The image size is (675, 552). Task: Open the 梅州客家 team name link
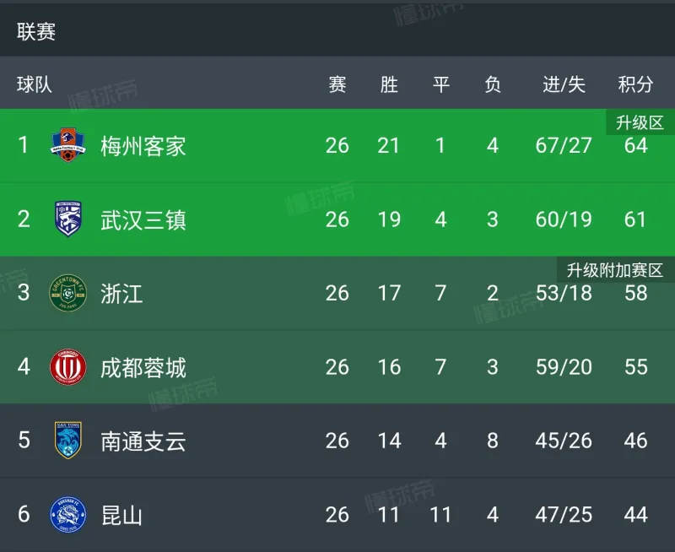pyautogui.click(x=143, y=146)
